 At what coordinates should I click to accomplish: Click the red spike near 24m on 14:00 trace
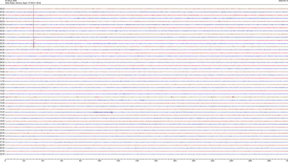coord(233,97)
